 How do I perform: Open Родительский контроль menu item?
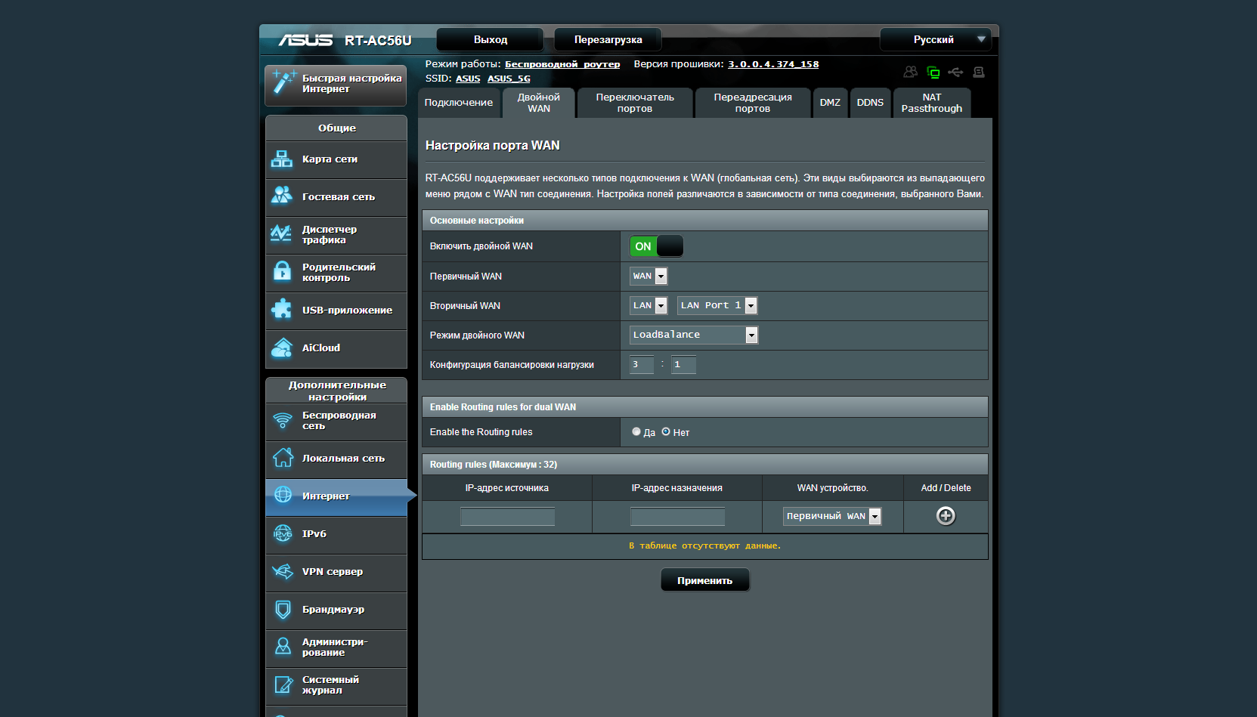(x=336, y=273)
